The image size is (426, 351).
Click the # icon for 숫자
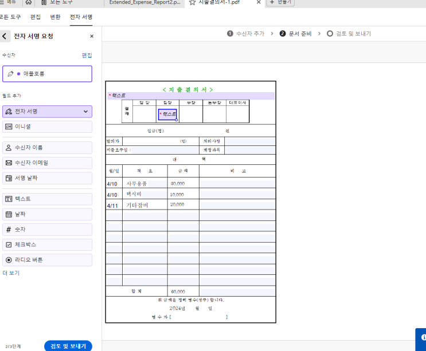[x=9, y=230]
